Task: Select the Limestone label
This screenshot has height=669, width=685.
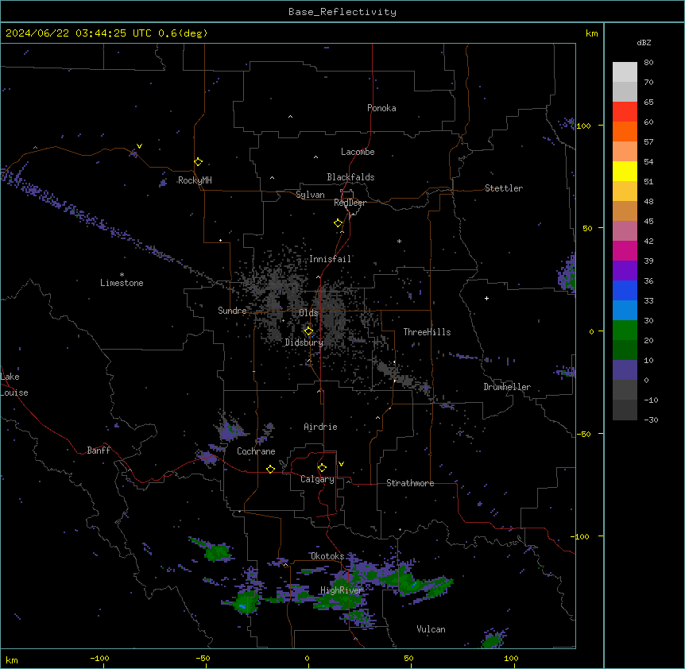Action: pos(122,283)
